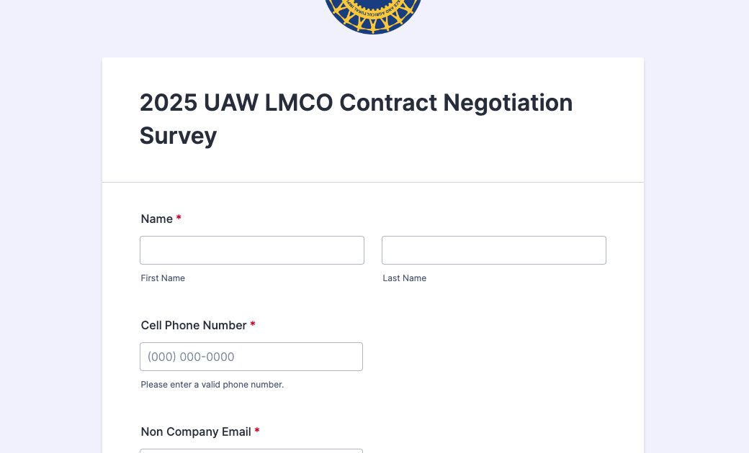Click the word "Email" in the bottom label
Image resolution: width=749 pixels, height=453 pixels.
point(236,431)
